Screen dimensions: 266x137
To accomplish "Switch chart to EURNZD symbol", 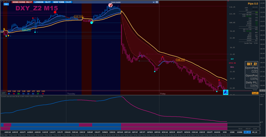I will tap(105, 132).
